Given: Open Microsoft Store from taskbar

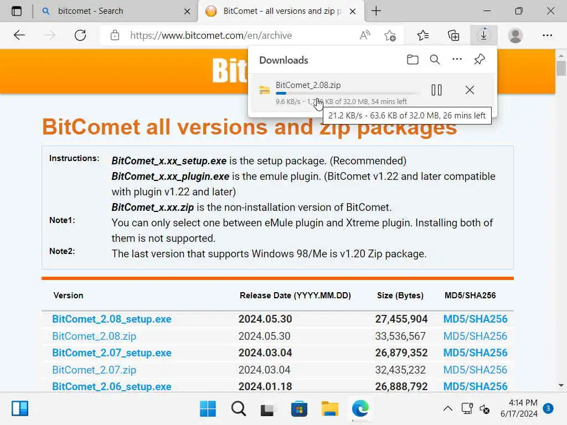Looking at the screenshot, I should click(299, 409).
